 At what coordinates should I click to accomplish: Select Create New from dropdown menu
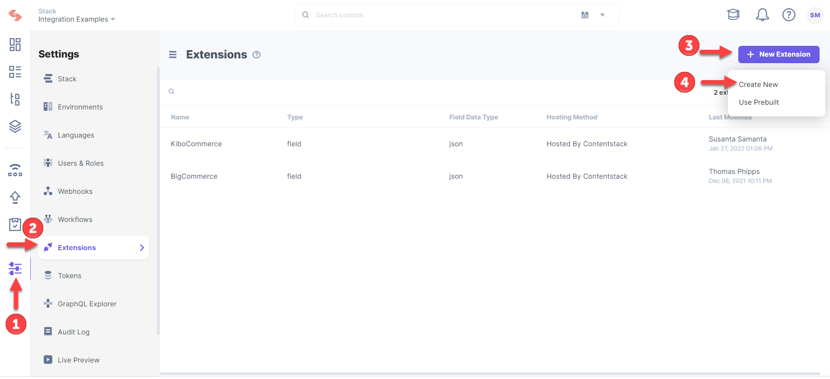point(758,84)
